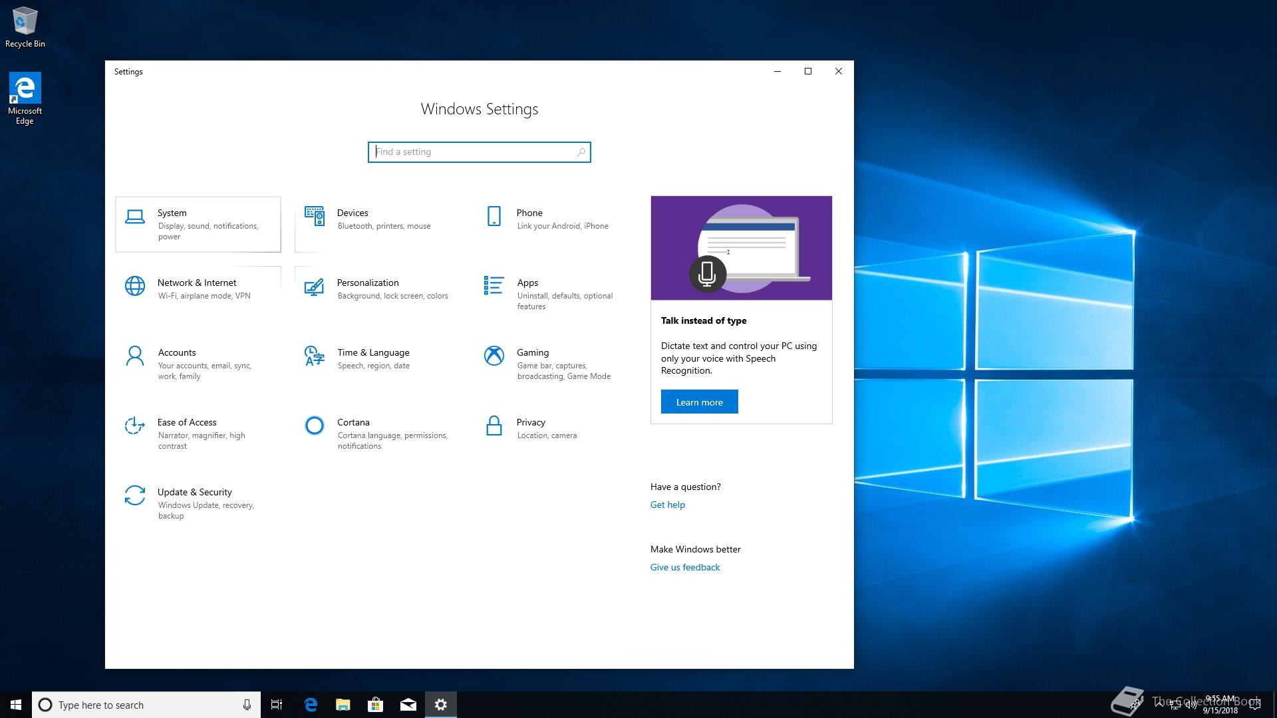Open the System settings laptop icon
1277x718 pixels.
[x=135, y=217]
